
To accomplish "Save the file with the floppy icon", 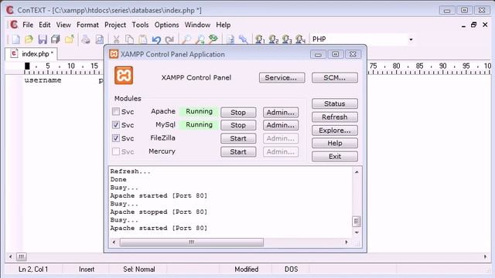I will click(43, 39).
